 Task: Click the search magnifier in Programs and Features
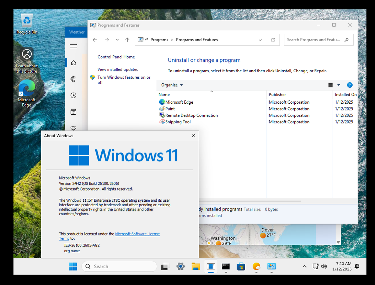[x=347, y=40]
